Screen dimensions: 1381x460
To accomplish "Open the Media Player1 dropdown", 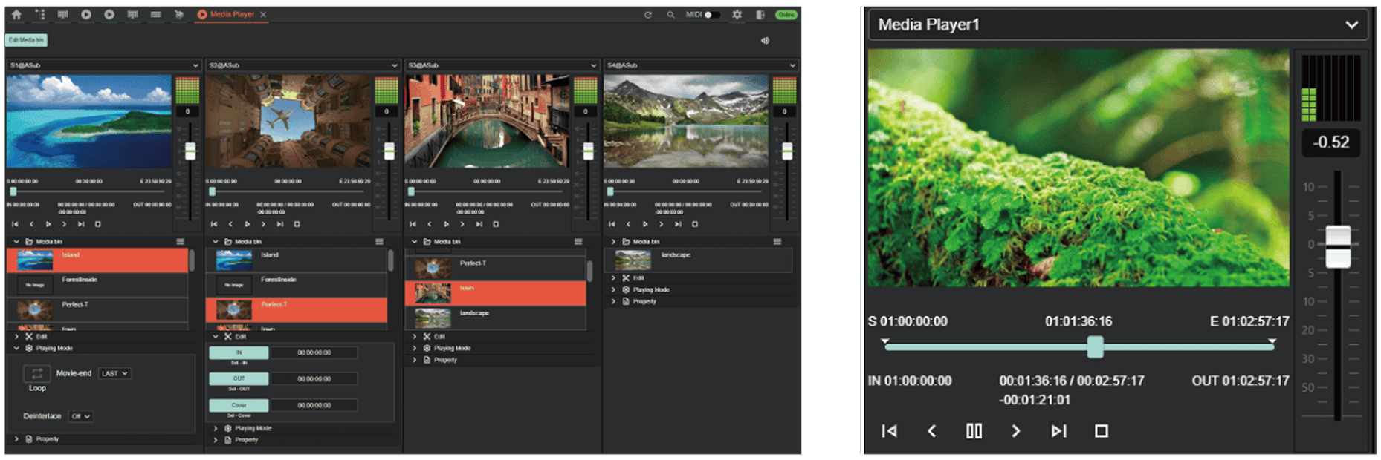I will click(x=1351, y=25).
